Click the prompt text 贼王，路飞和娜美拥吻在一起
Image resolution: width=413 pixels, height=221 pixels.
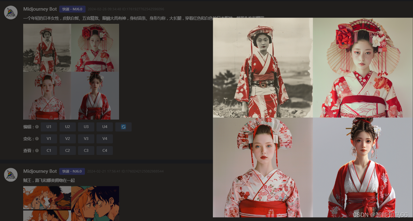[49, 181]
